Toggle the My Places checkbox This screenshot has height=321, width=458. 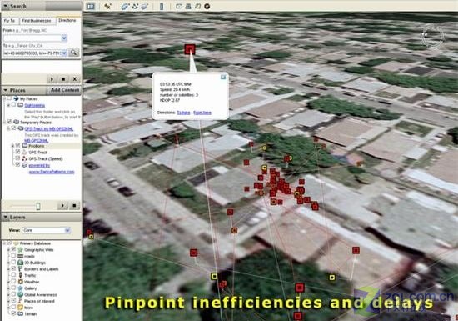click(x=10, y=98)
